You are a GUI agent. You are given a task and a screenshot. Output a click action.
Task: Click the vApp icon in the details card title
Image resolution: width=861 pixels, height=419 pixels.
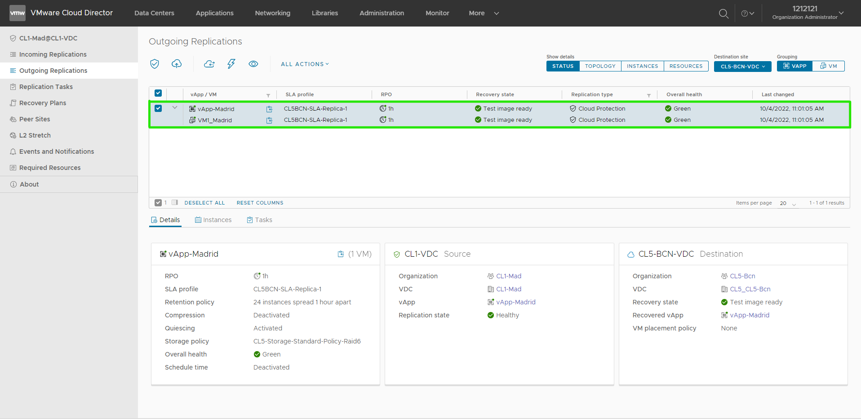point(163,254)
